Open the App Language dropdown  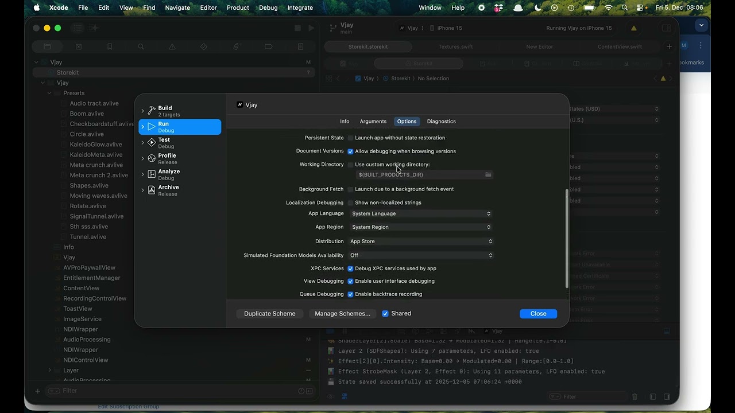coord(421,213)
